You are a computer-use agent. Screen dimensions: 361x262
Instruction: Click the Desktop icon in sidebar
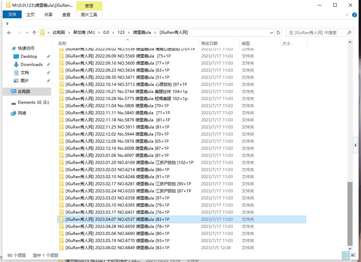click(16, 56)
